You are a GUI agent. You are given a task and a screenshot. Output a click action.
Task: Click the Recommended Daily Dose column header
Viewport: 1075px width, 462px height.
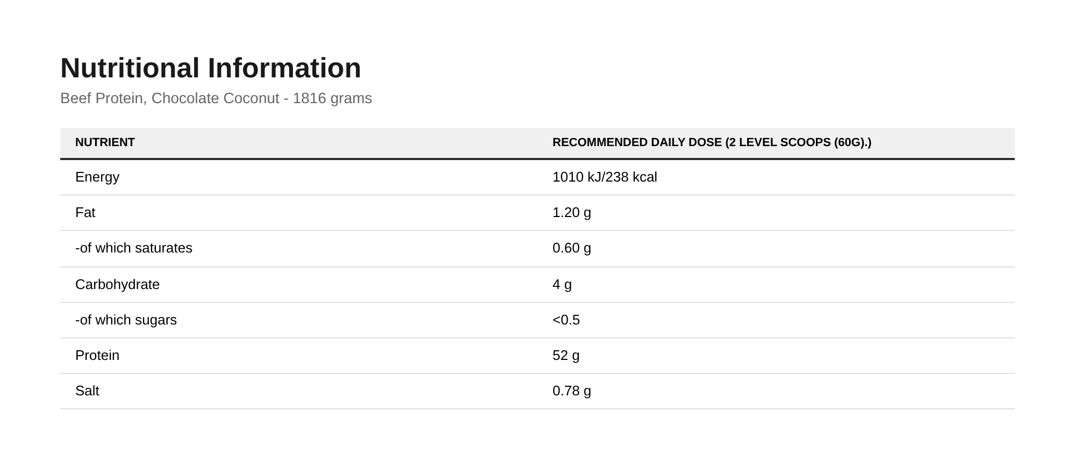[x=712, y=142]
